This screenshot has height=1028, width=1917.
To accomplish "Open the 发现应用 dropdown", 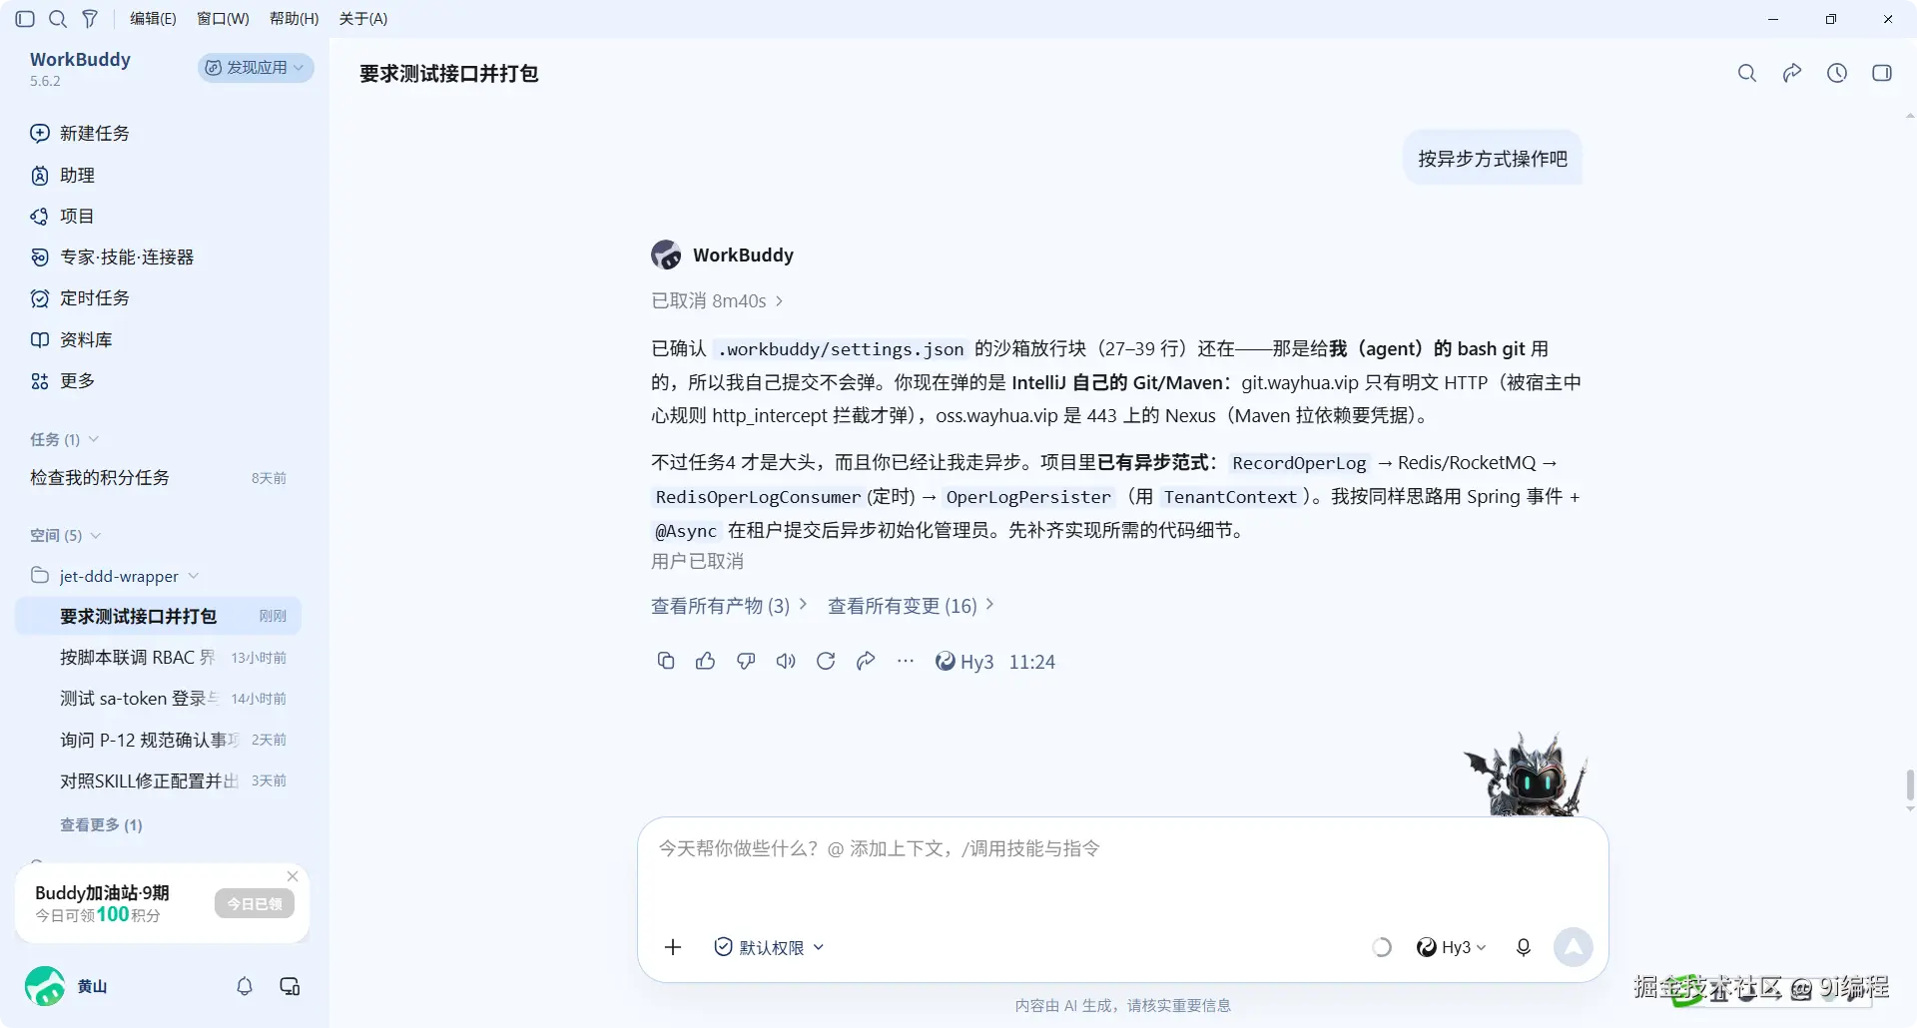I will (x=256, y=68).
